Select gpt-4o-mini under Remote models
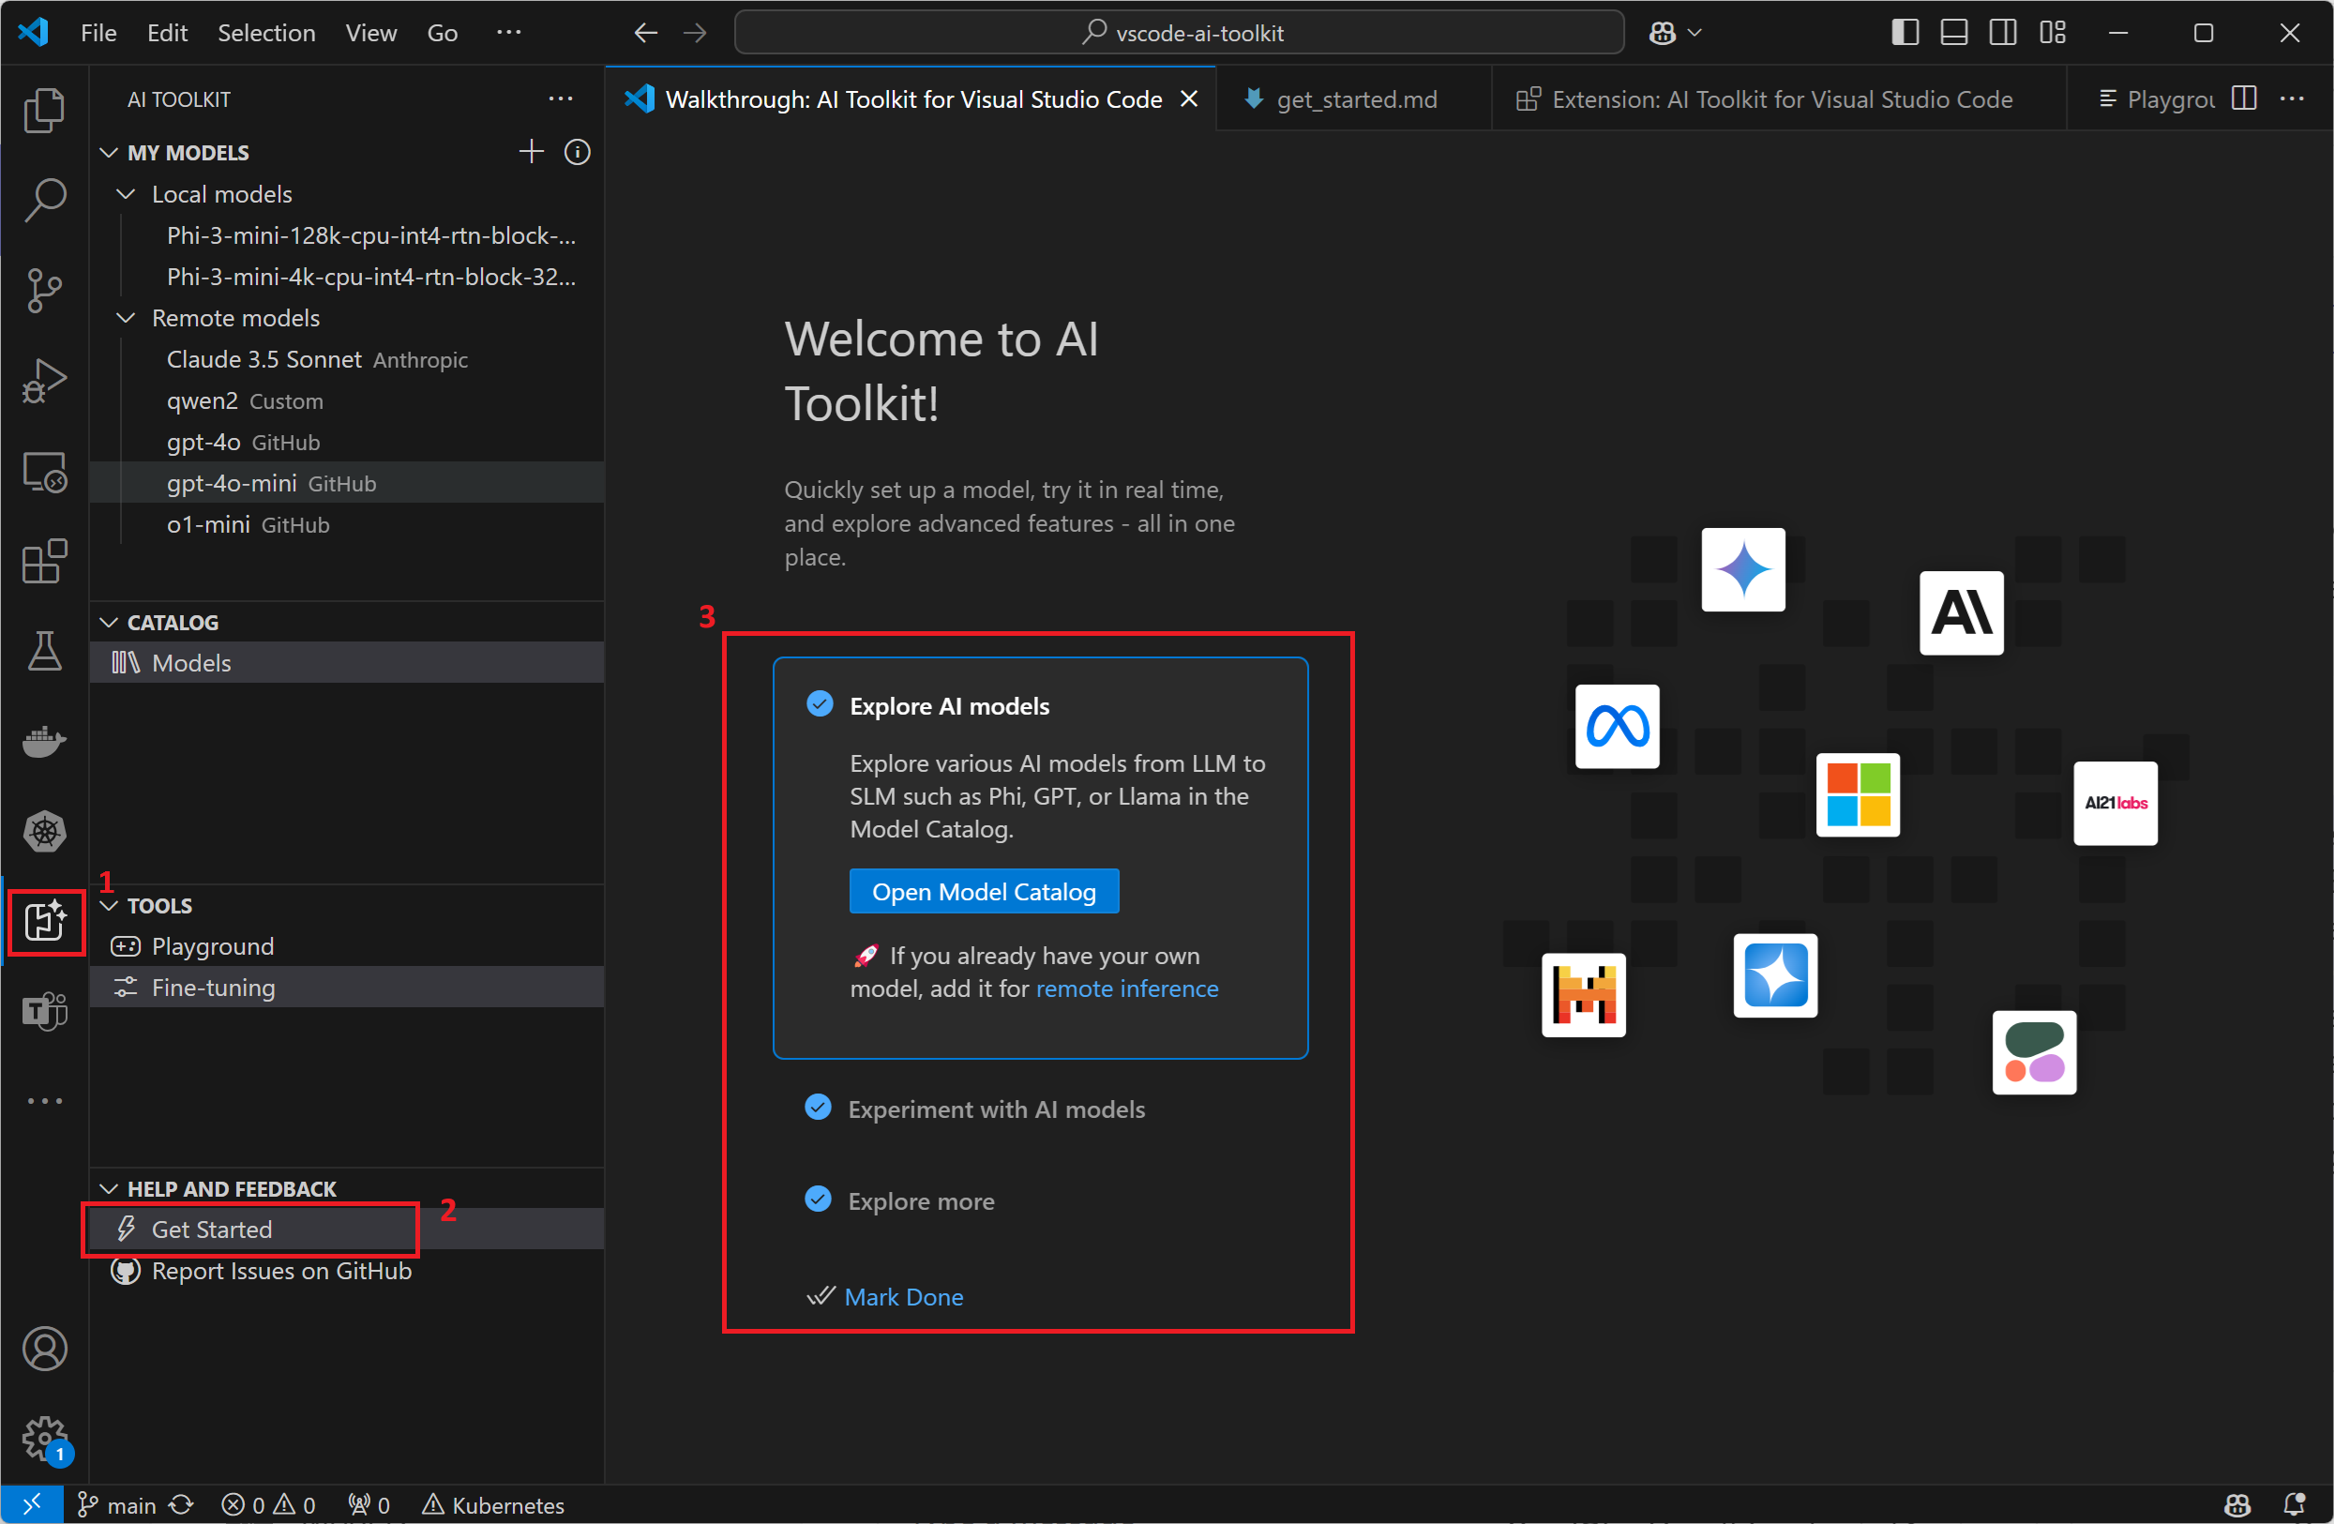The height and width of the screenshot is (1524, 2334). point(231,482)
